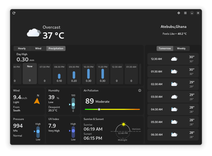Open the hamburger main menu

pos(185,13)
